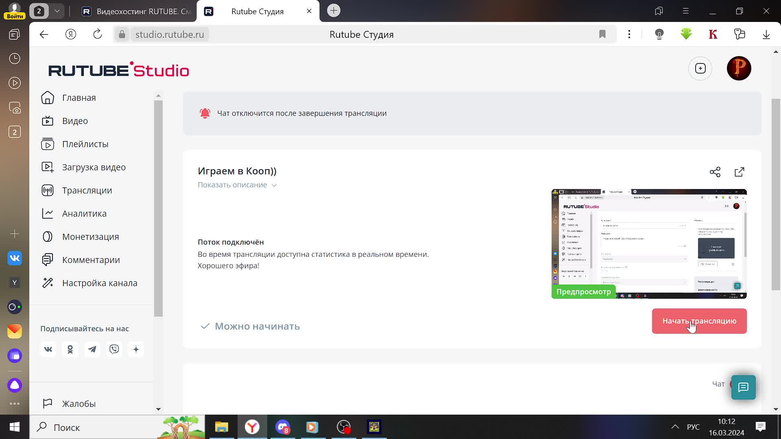Open the browser three-dot options menu
This screenshot has height=439, width=781.
629,34
